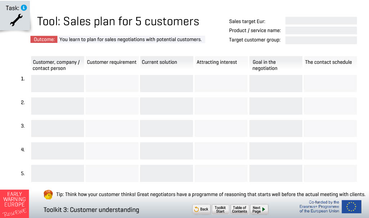Select row 4 Attracting interest cell
The width and height of the screenshot is (369, 218).
pos(221,151)
